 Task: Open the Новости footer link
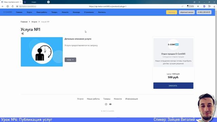[118, 99]
